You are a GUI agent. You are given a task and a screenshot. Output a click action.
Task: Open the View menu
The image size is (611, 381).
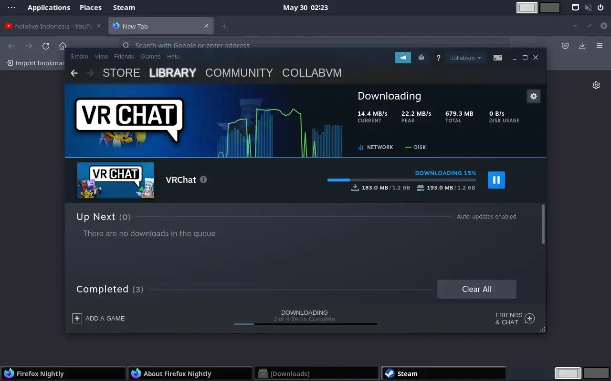[x=101, y=56]
